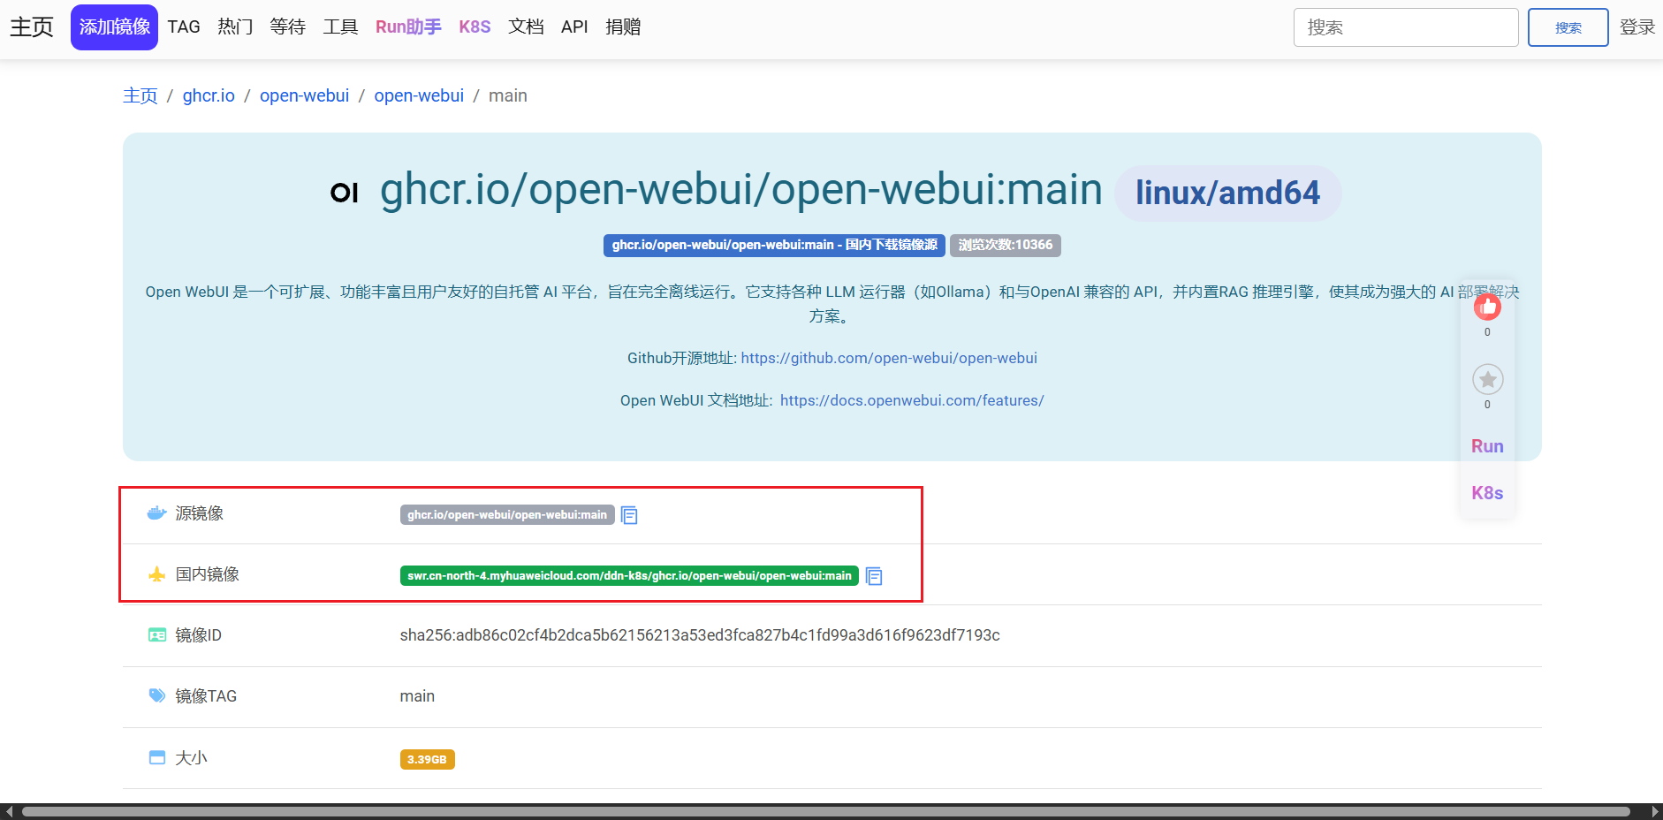Focus the 搜索 search input field
Screen dimensions: 1663x820
click(1406, 27)
